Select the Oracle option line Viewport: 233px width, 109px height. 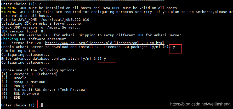14,78
